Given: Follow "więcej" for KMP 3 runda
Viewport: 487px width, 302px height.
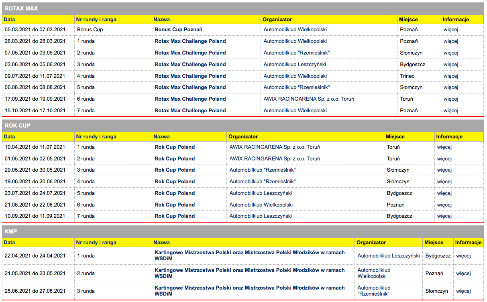Looking at the screenshot, I should point(463,291).
